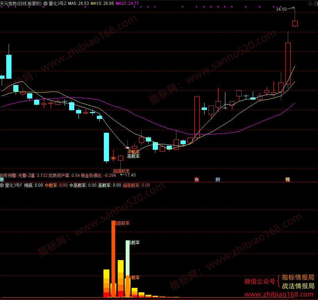Click the 现金负债比: -0.294 value
Screen dimensions: 318x300
coord(98,175)
